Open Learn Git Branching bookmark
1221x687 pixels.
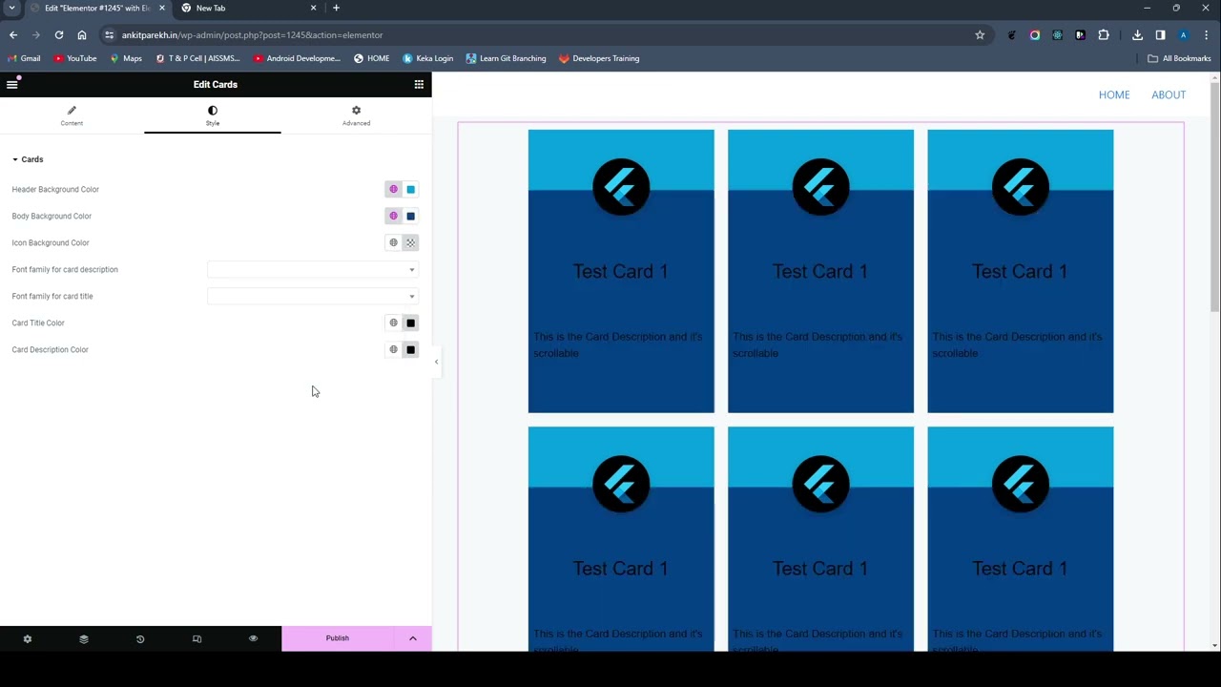(x=506, y=58)
